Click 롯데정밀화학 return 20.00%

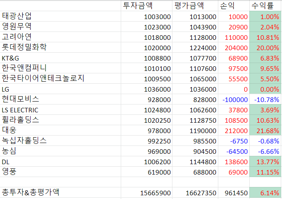pyautogui.click(x=265, y=47)
